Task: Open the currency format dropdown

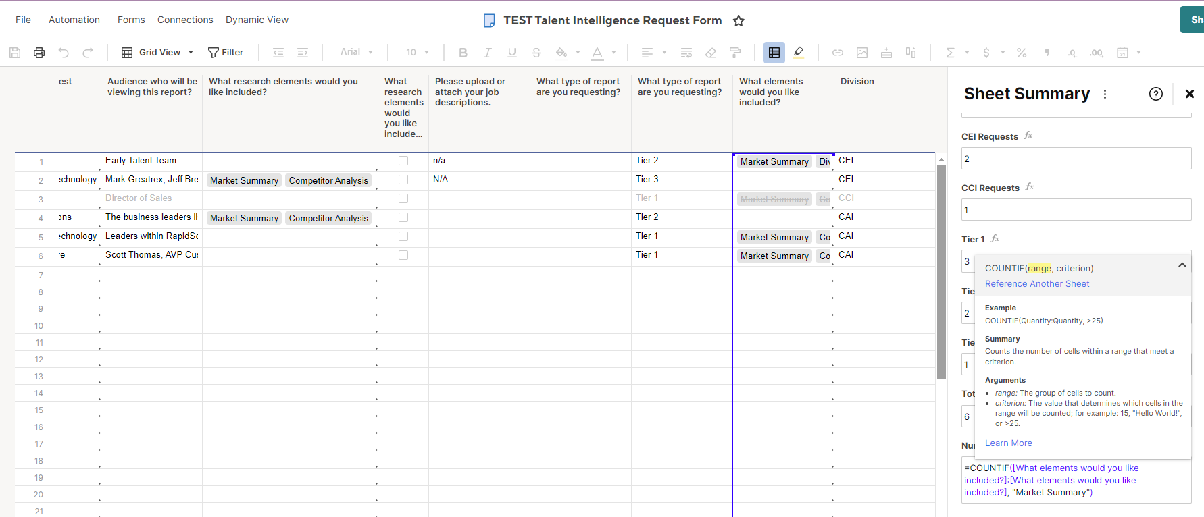Action: pos(993,53)
